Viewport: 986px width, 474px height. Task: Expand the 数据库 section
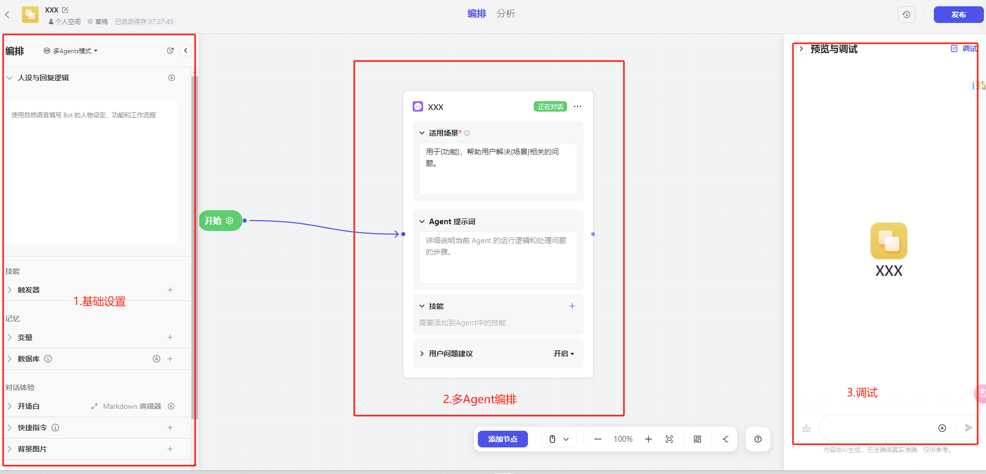click(9, 359)
